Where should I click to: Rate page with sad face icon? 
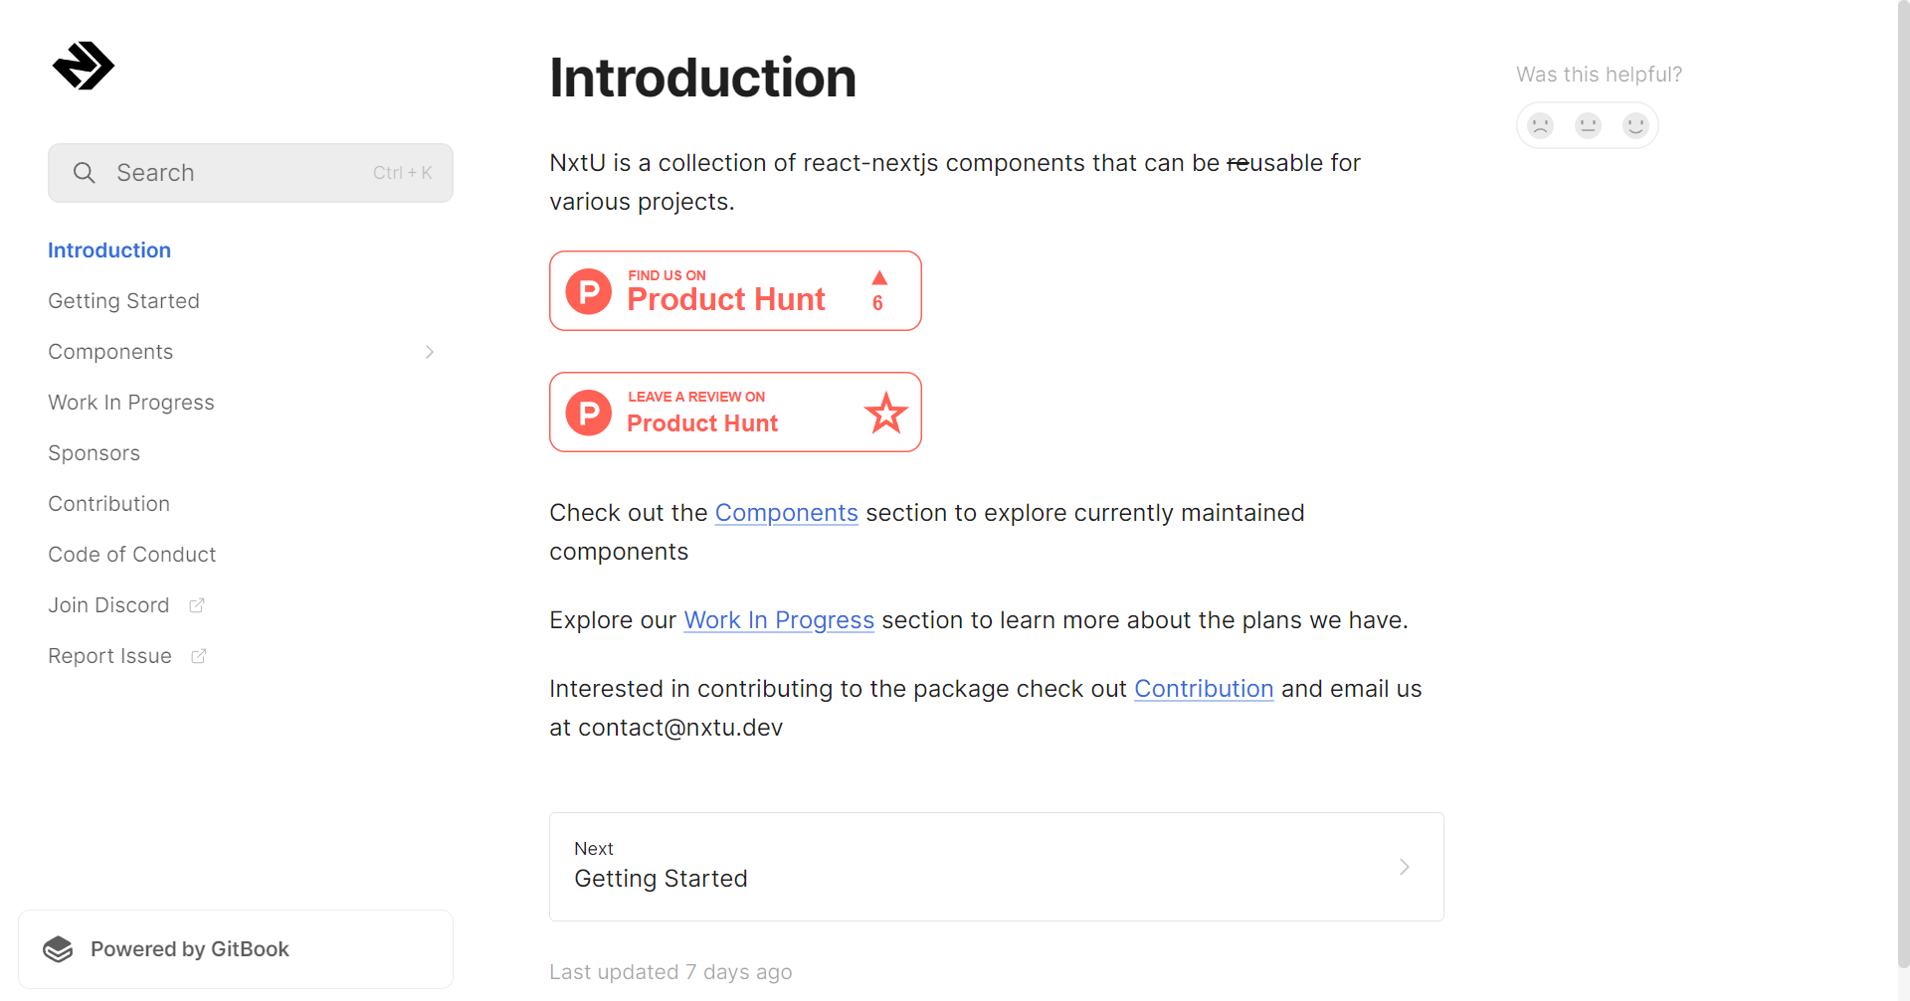[1540, 125]
